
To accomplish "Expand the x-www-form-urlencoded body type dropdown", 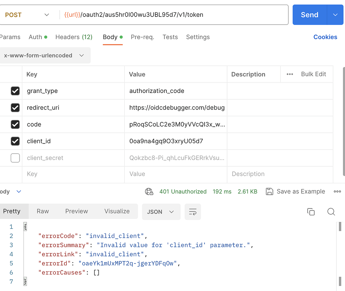I will [x=44, y=56].
